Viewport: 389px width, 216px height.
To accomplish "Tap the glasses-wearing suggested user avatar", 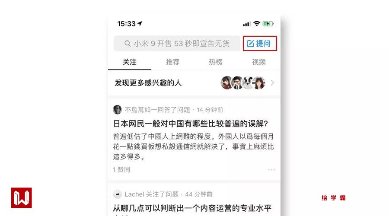I will [x=237, y=83].
